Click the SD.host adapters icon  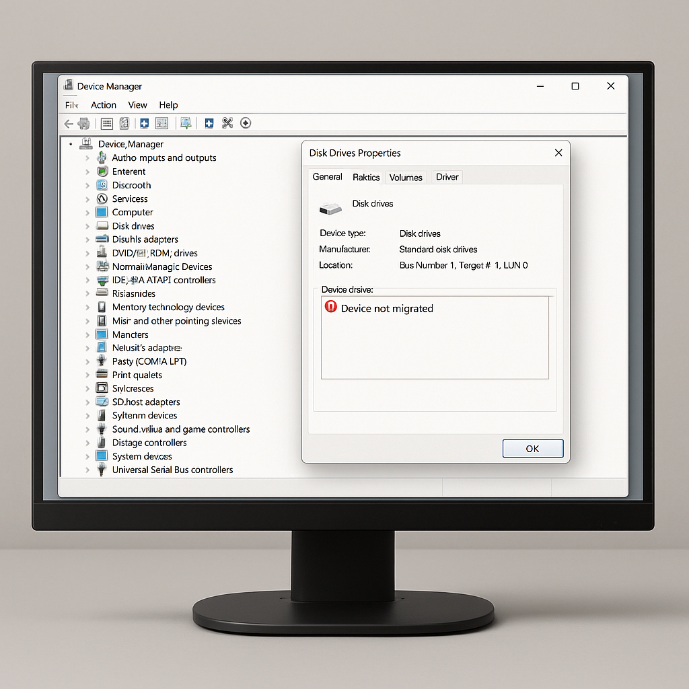[102, 401]
